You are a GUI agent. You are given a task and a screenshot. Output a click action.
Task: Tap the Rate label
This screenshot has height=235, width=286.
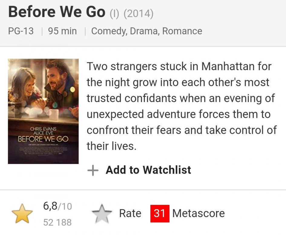coord(130,213)
